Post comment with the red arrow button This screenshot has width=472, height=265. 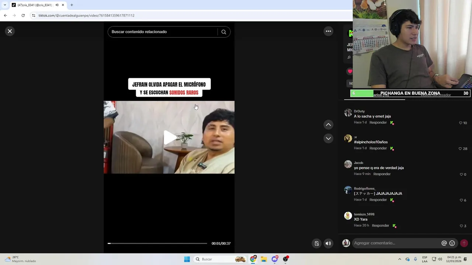pyautogui.click(x=464, y=243)
